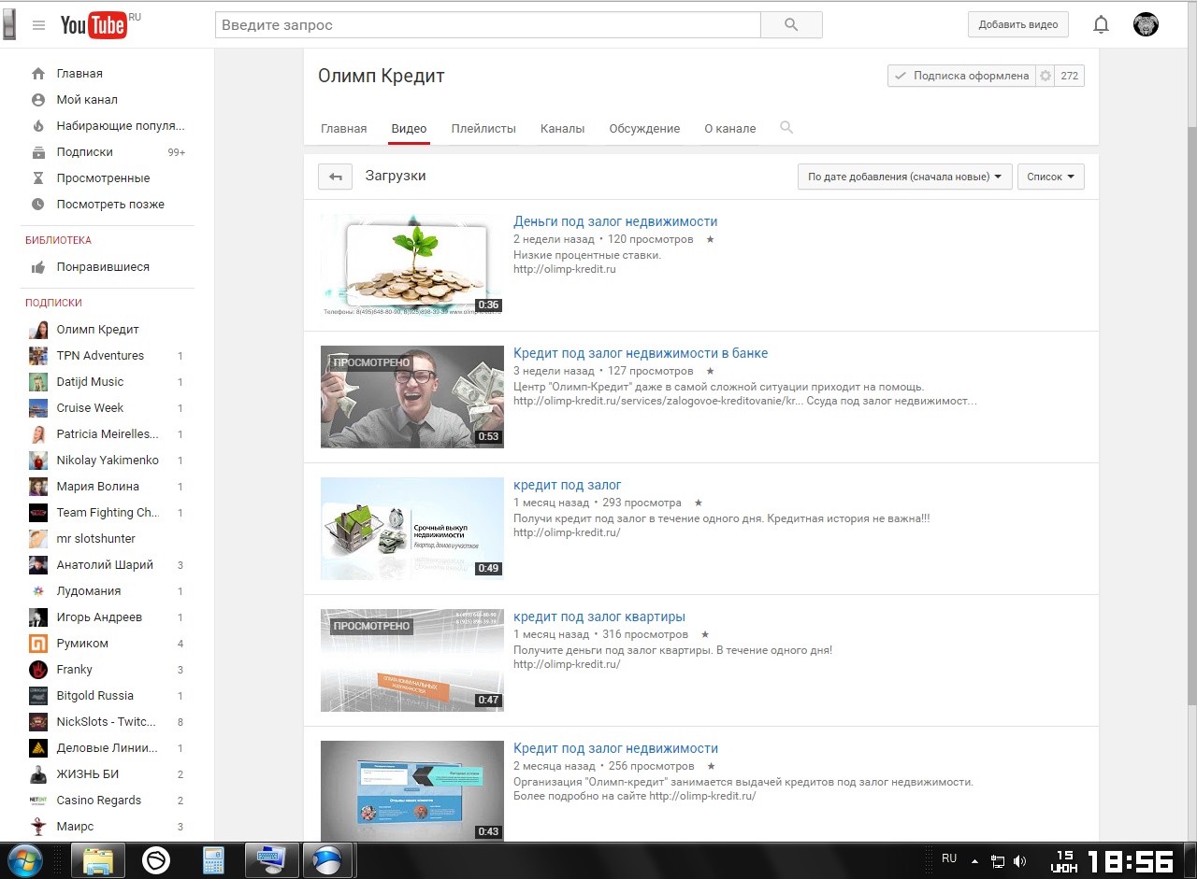Click the Введите запрос search field
The width and height of the screenshot is (1197, 879).
(x=488, y=25)
